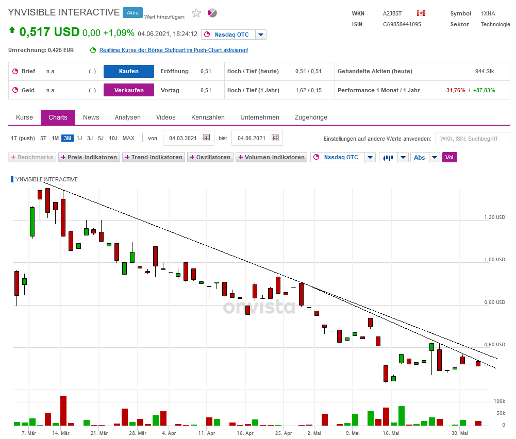Click the blue YNVISIBLE INTERACTIVE legend marker
The image size is (516, 439).
(12, 179)
